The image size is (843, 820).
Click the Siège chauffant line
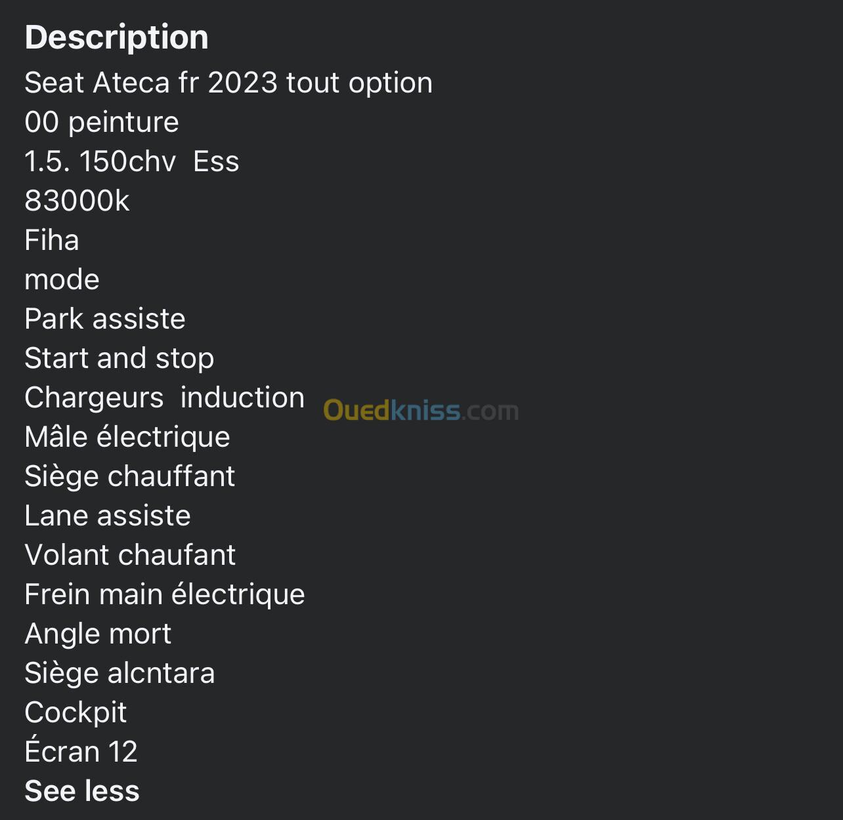tap(130, 477)
